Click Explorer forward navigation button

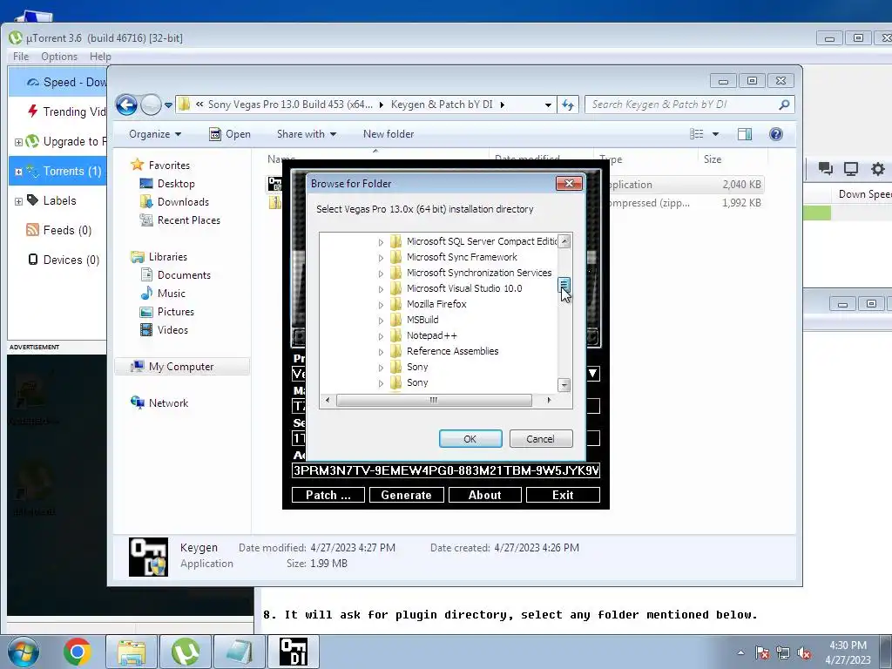(151, 105)
